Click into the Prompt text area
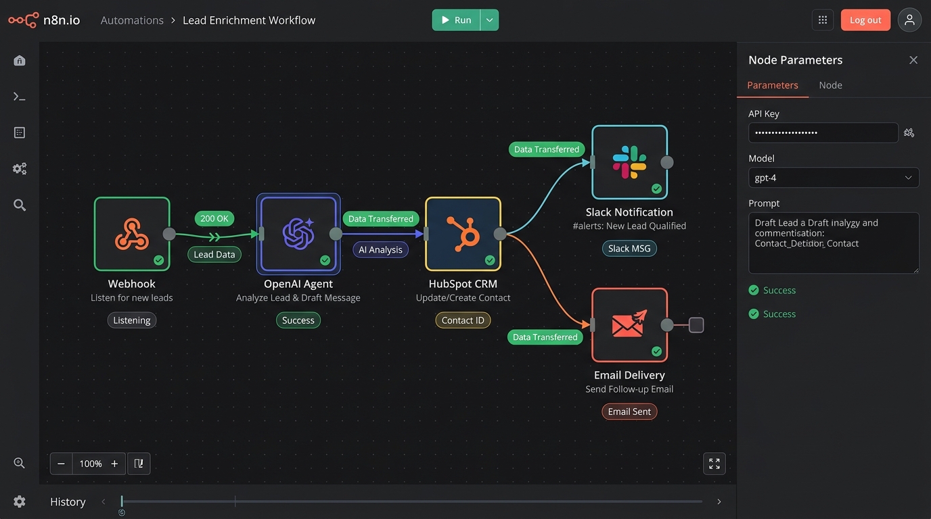This screenshot has height=519, width=931. [x=834, y=243]
